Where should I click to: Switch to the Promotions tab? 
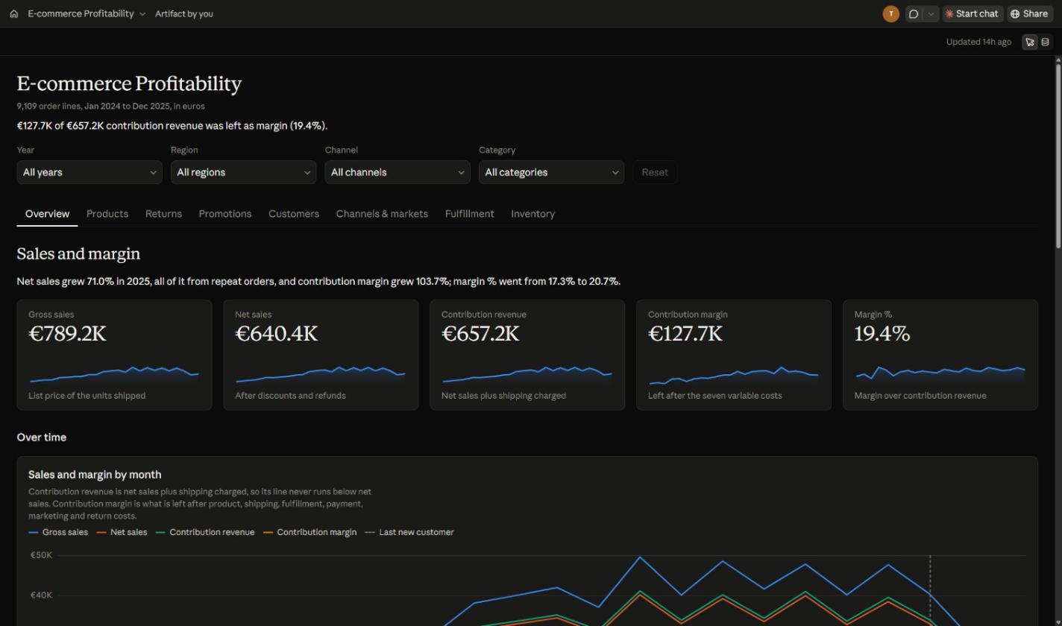(x=225, y=214)
